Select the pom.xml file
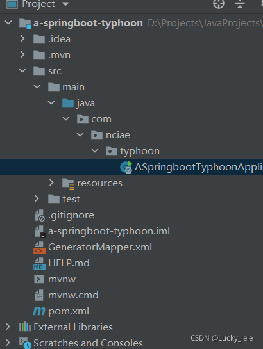 point(69,311)
